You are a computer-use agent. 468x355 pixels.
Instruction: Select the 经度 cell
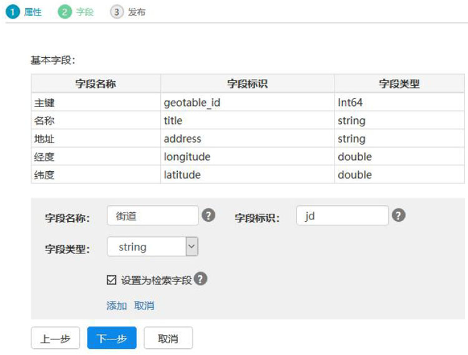(x=96, y=157)
